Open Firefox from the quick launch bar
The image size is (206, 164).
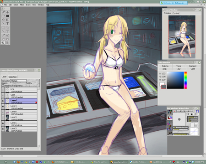[x=18, y=162]
